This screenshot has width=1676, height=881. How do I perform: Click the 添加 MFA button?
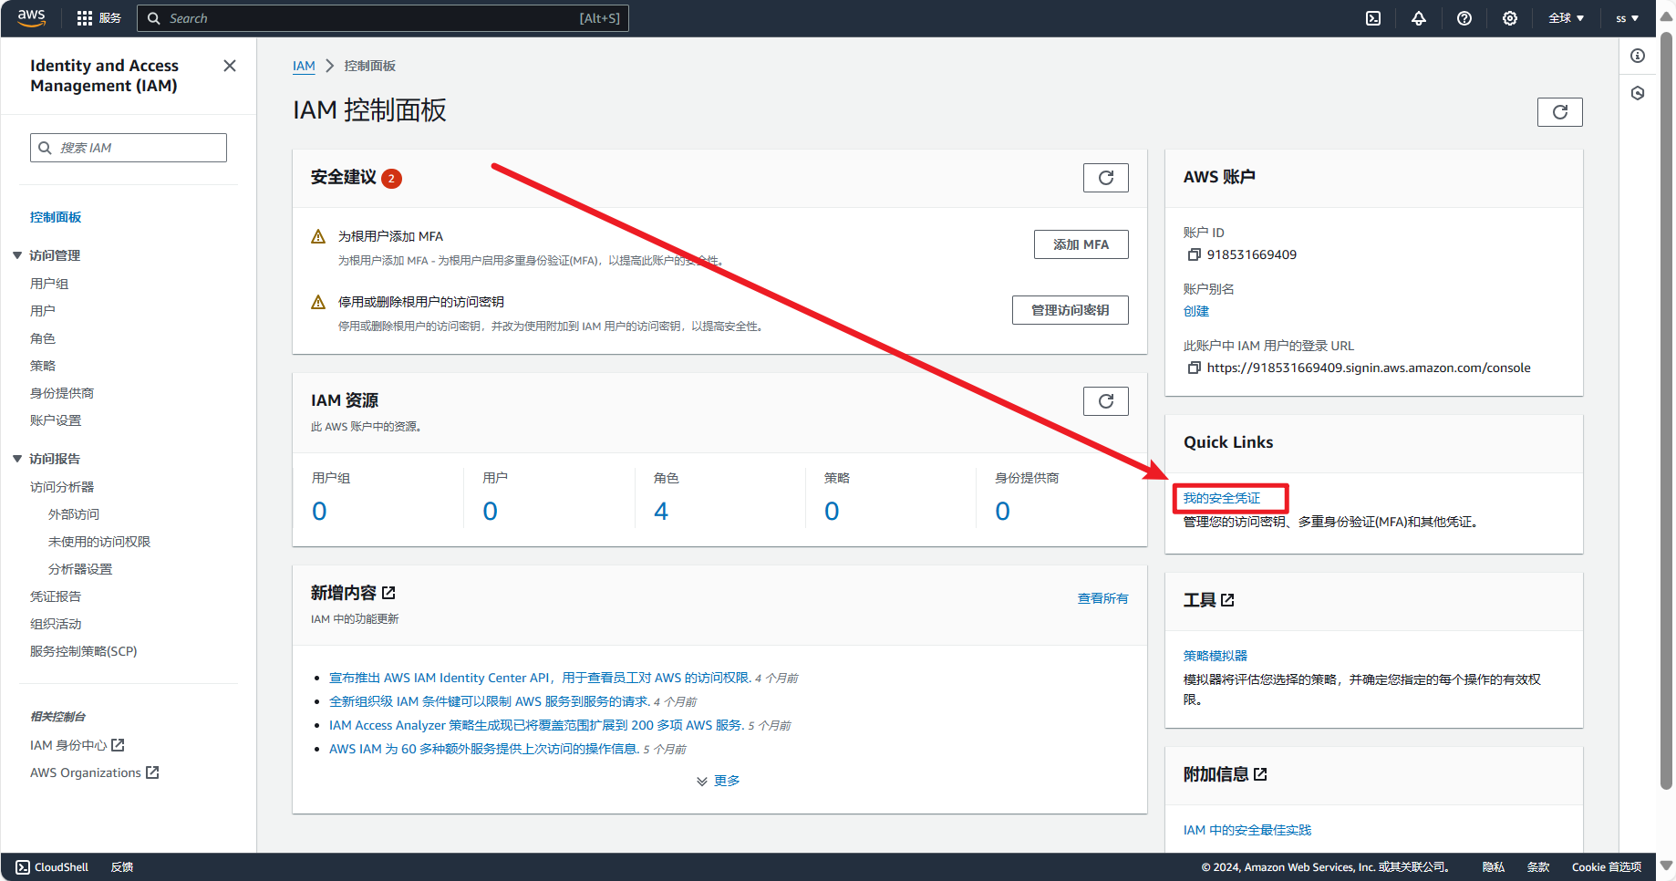click(x=1081, y=244)
